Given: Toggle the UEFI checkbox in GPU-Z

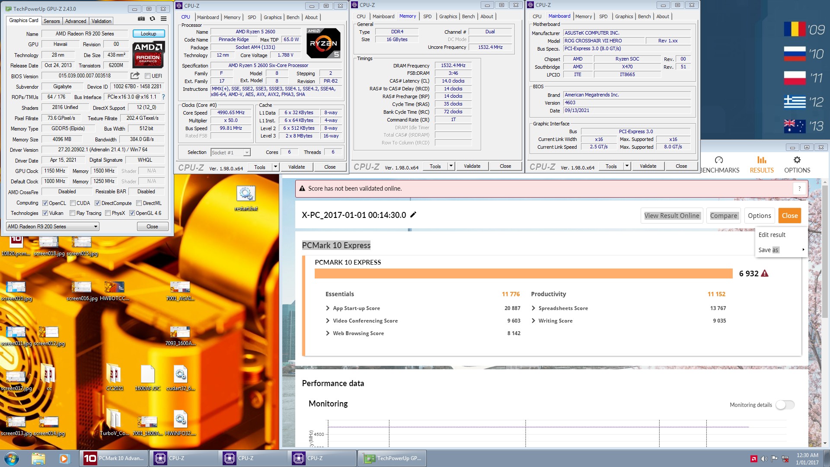Looking at the screenshot, I should [148, 76].
